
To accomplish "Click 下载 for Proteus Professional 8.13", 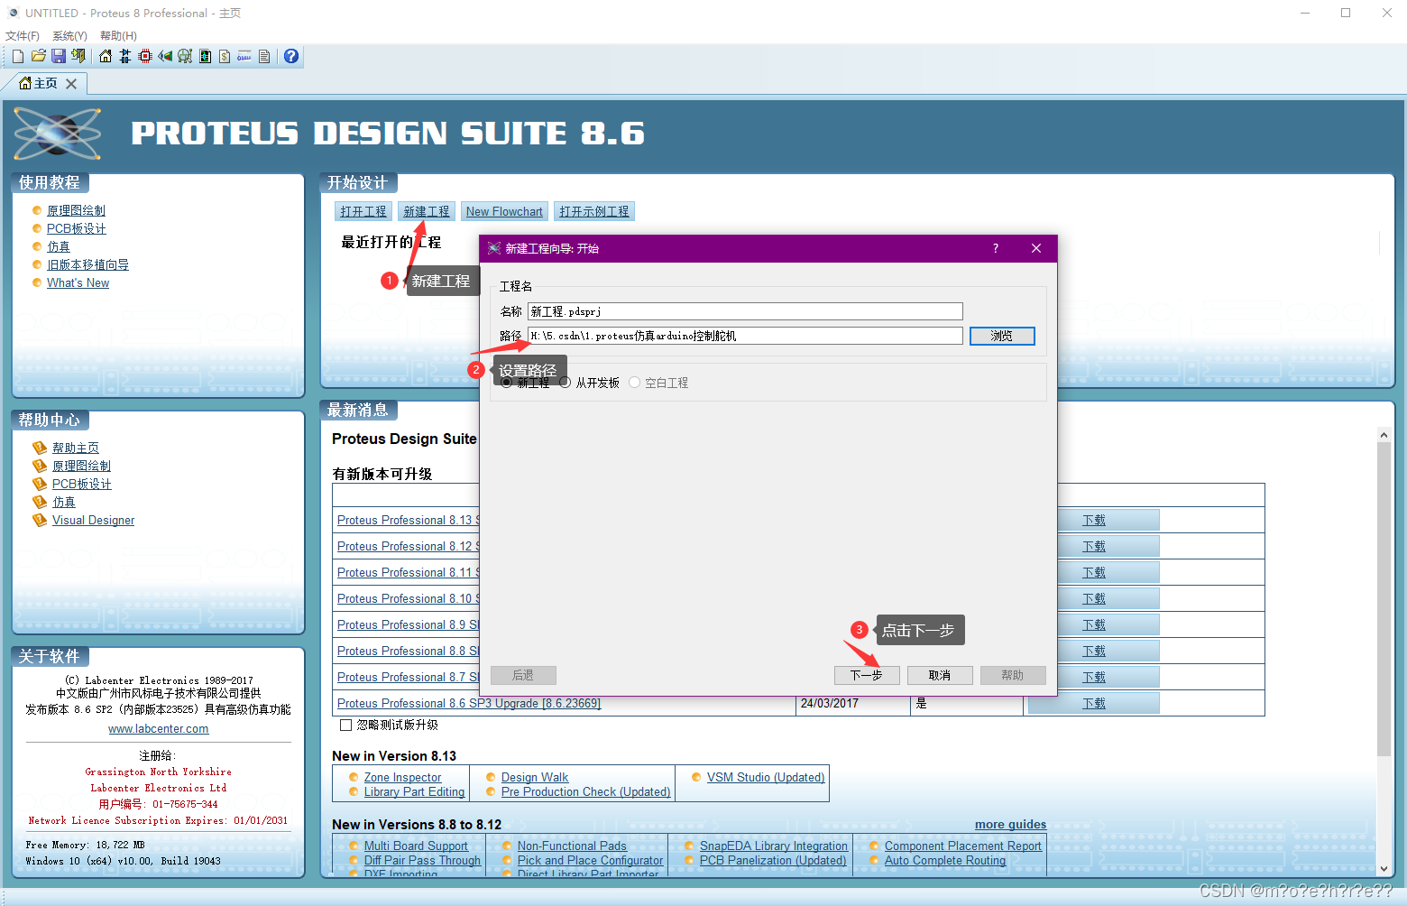I will point(1094,520).
